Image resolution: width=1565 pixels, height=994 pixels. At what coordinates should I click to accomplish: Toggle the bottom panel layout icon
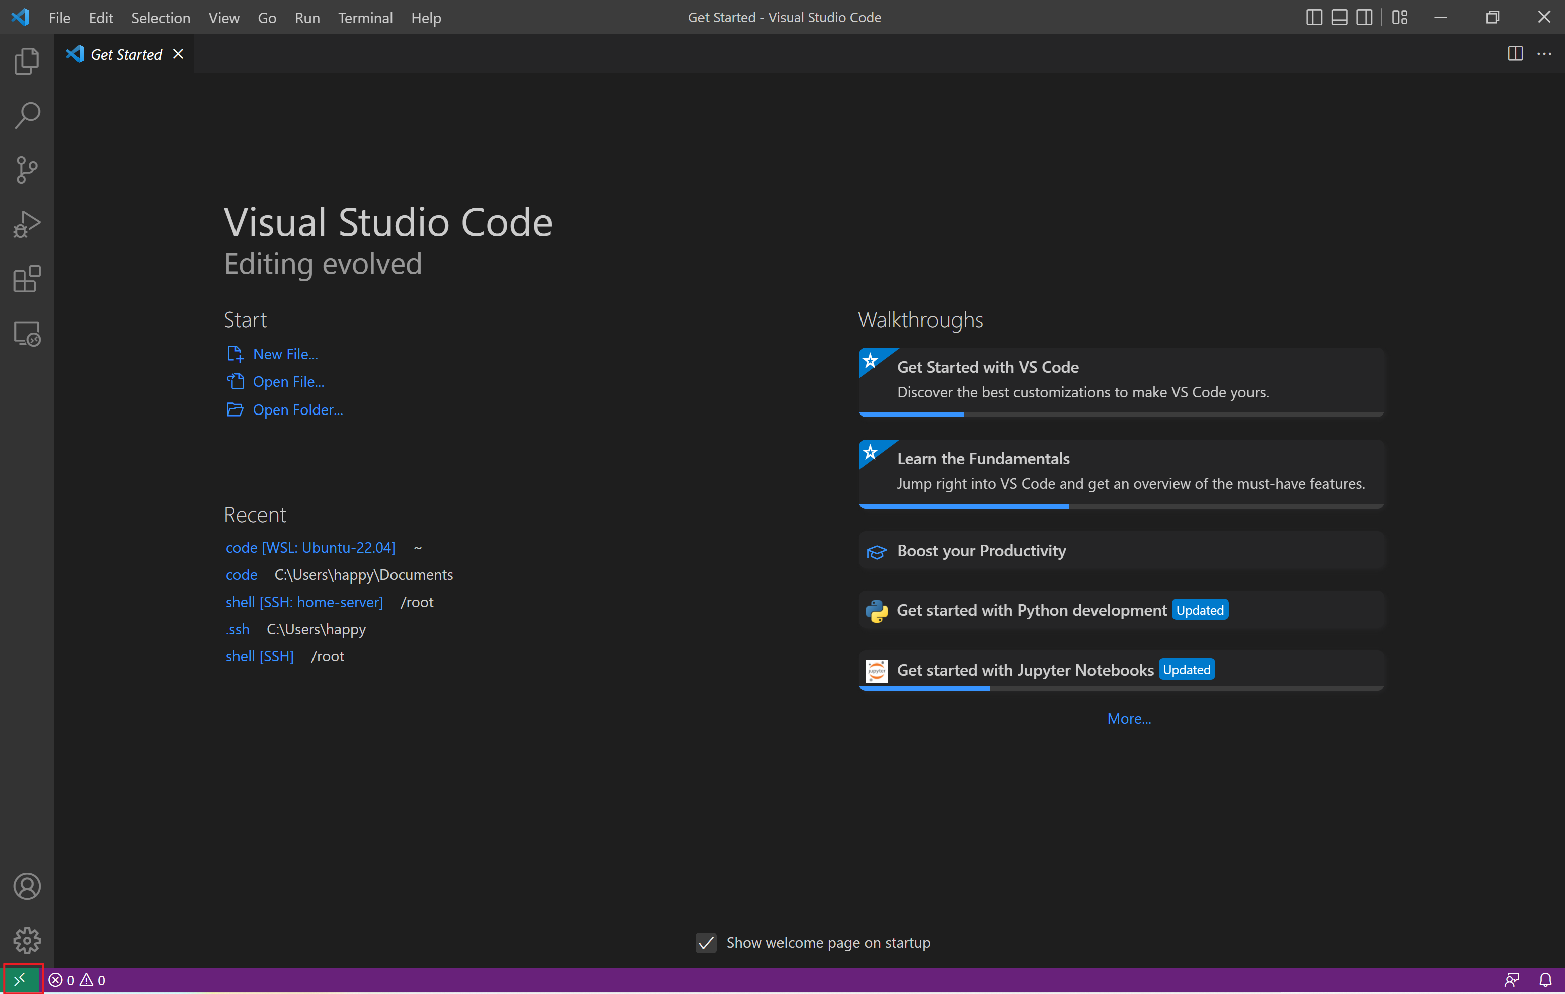(x=1340, y=18)
